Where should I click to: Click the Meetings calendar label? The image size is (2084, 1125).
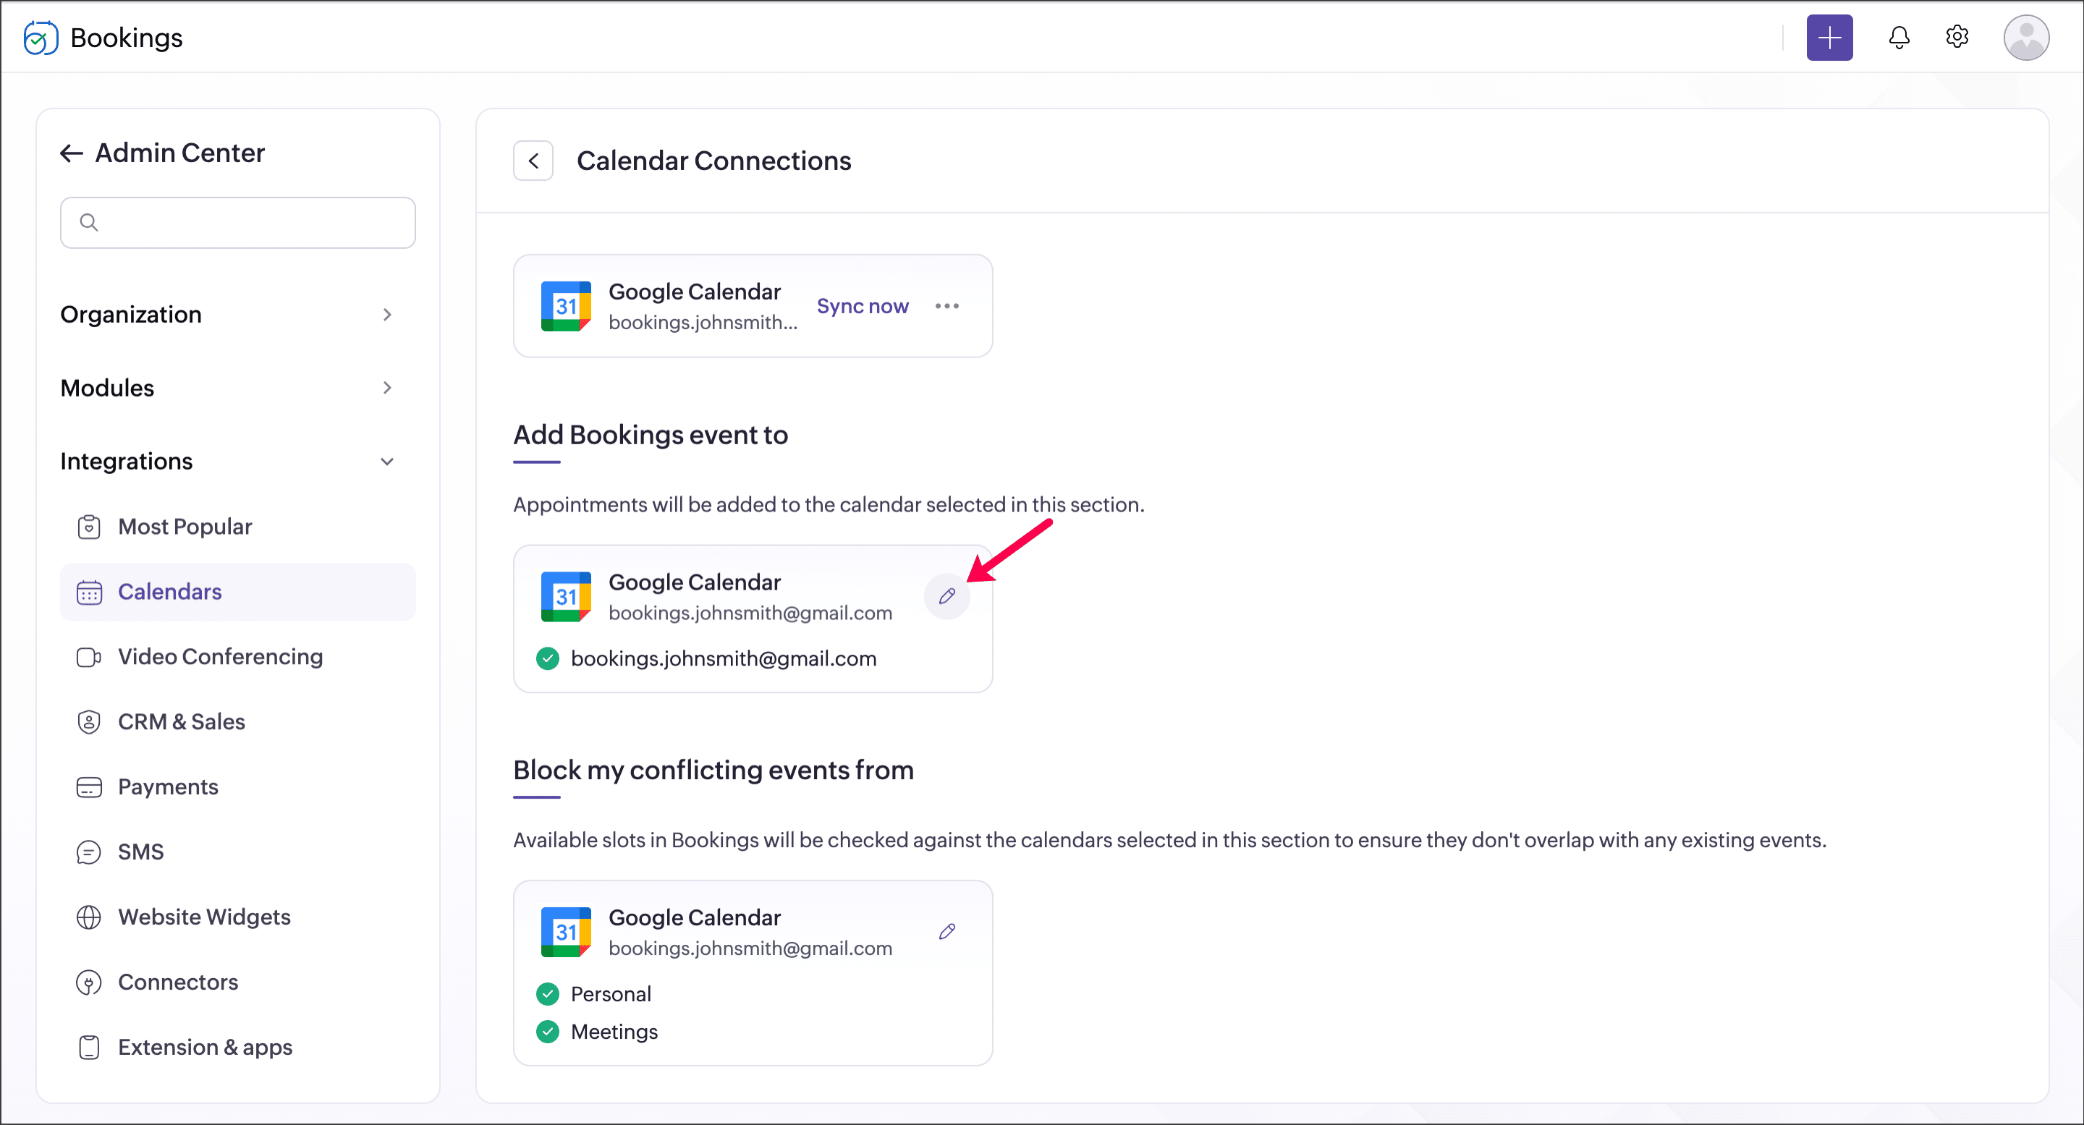tap(614, 1032)
